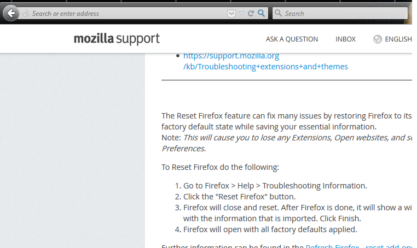The image size is (417, 248).
Task: Reload the current page
Action: [251, 13]
